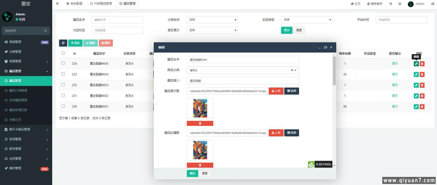Click the 上传 button for 藏品展示图
The image size is (437, 185).
click(276, 91)
